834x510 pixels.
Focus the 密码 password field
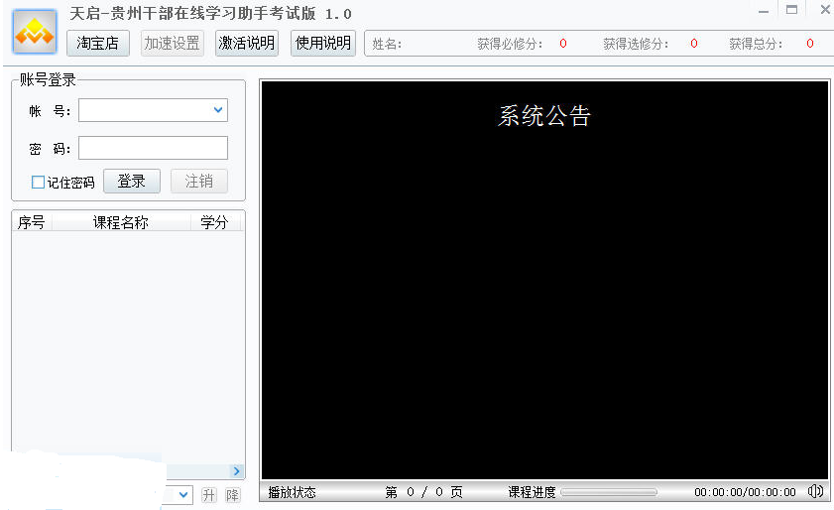pos(153,148)
